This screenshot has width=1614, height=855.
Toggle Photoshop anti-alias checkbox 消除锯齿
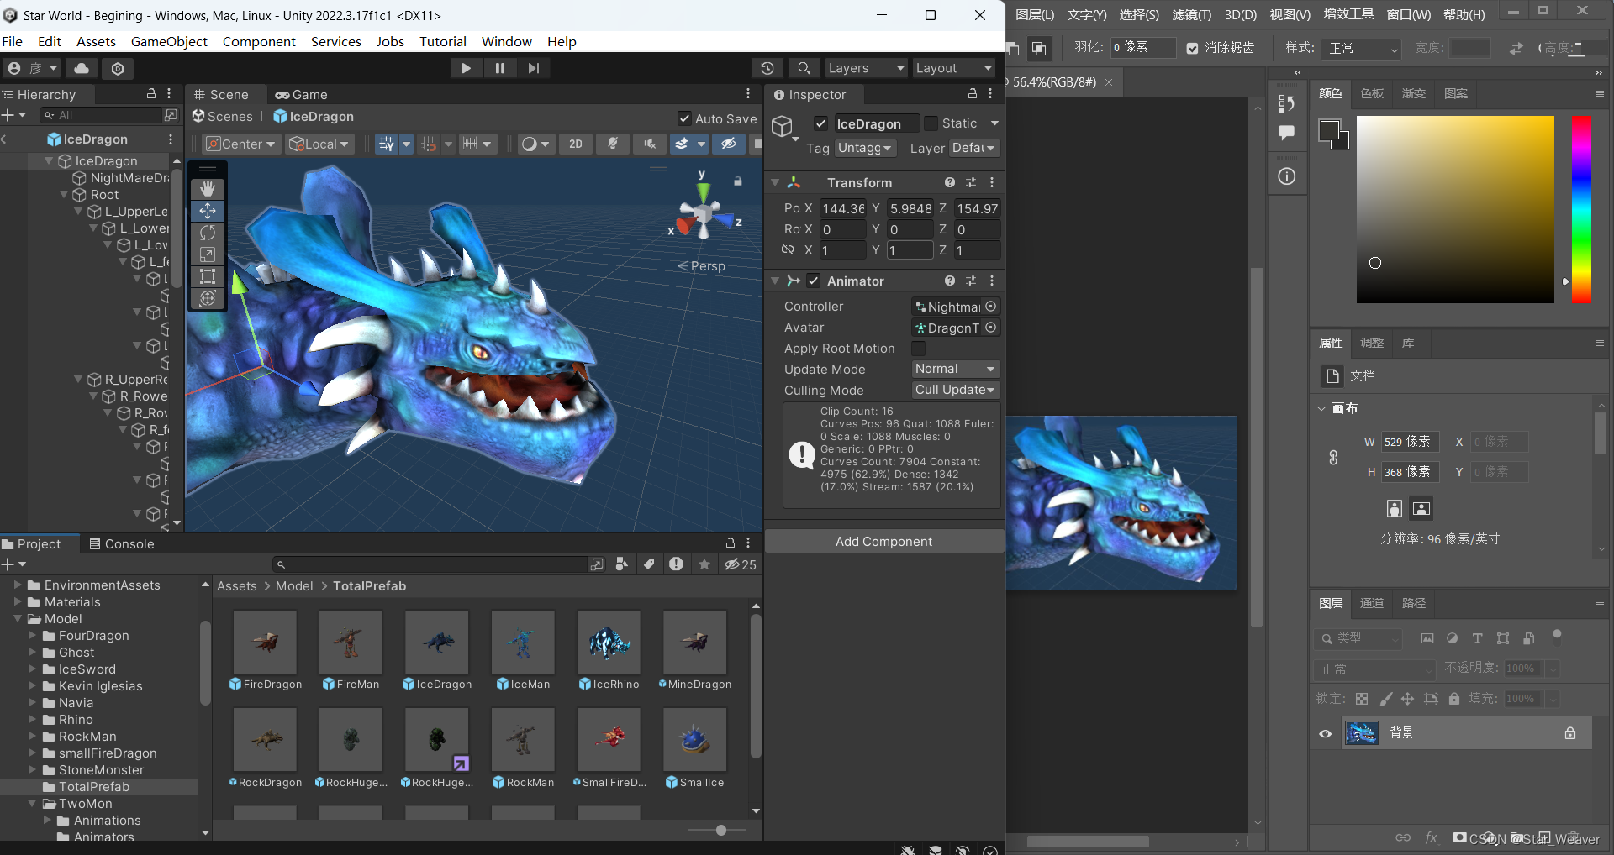coord(1192,48)
